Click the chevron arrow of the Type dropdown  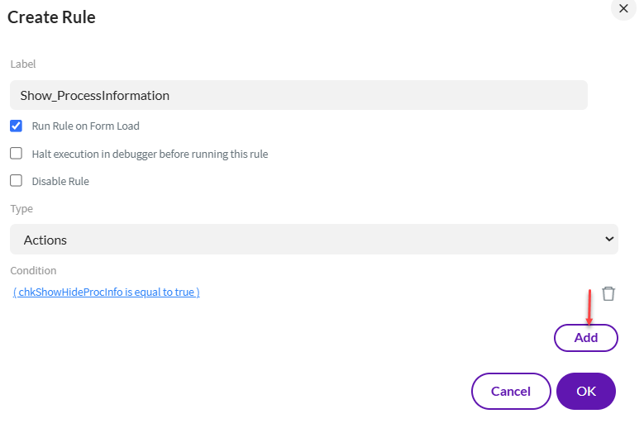click(609, 240)
